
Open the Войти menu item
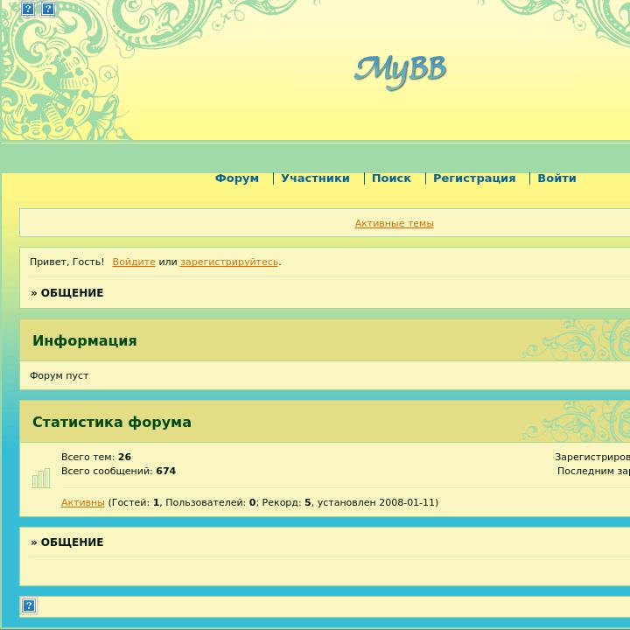point(556,178)
